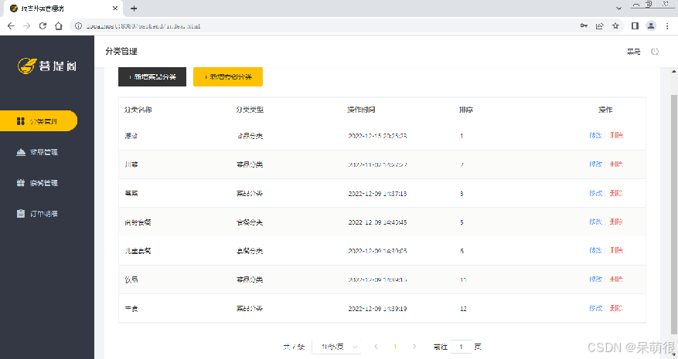Open the browser side panel
The height and width of the screenshot is (359, 678).
tap(635, 26)
